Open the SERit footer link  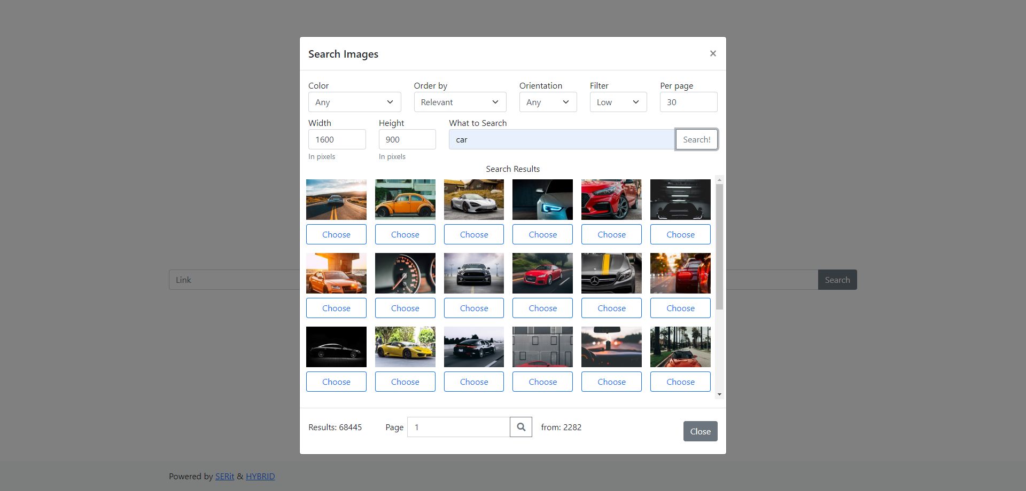coord(224,476)
